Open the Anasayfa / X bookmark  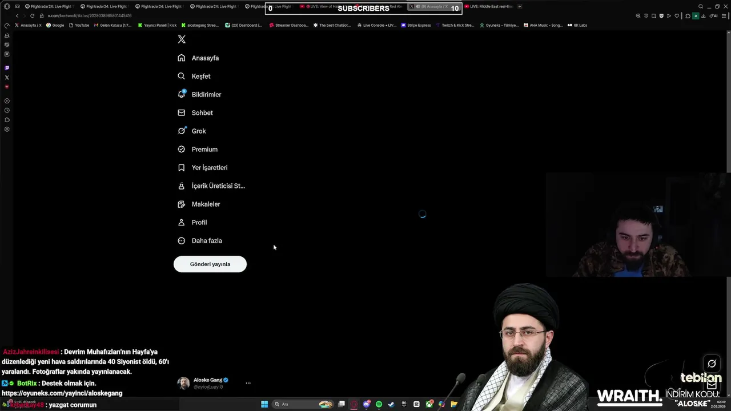click(29, 25)
